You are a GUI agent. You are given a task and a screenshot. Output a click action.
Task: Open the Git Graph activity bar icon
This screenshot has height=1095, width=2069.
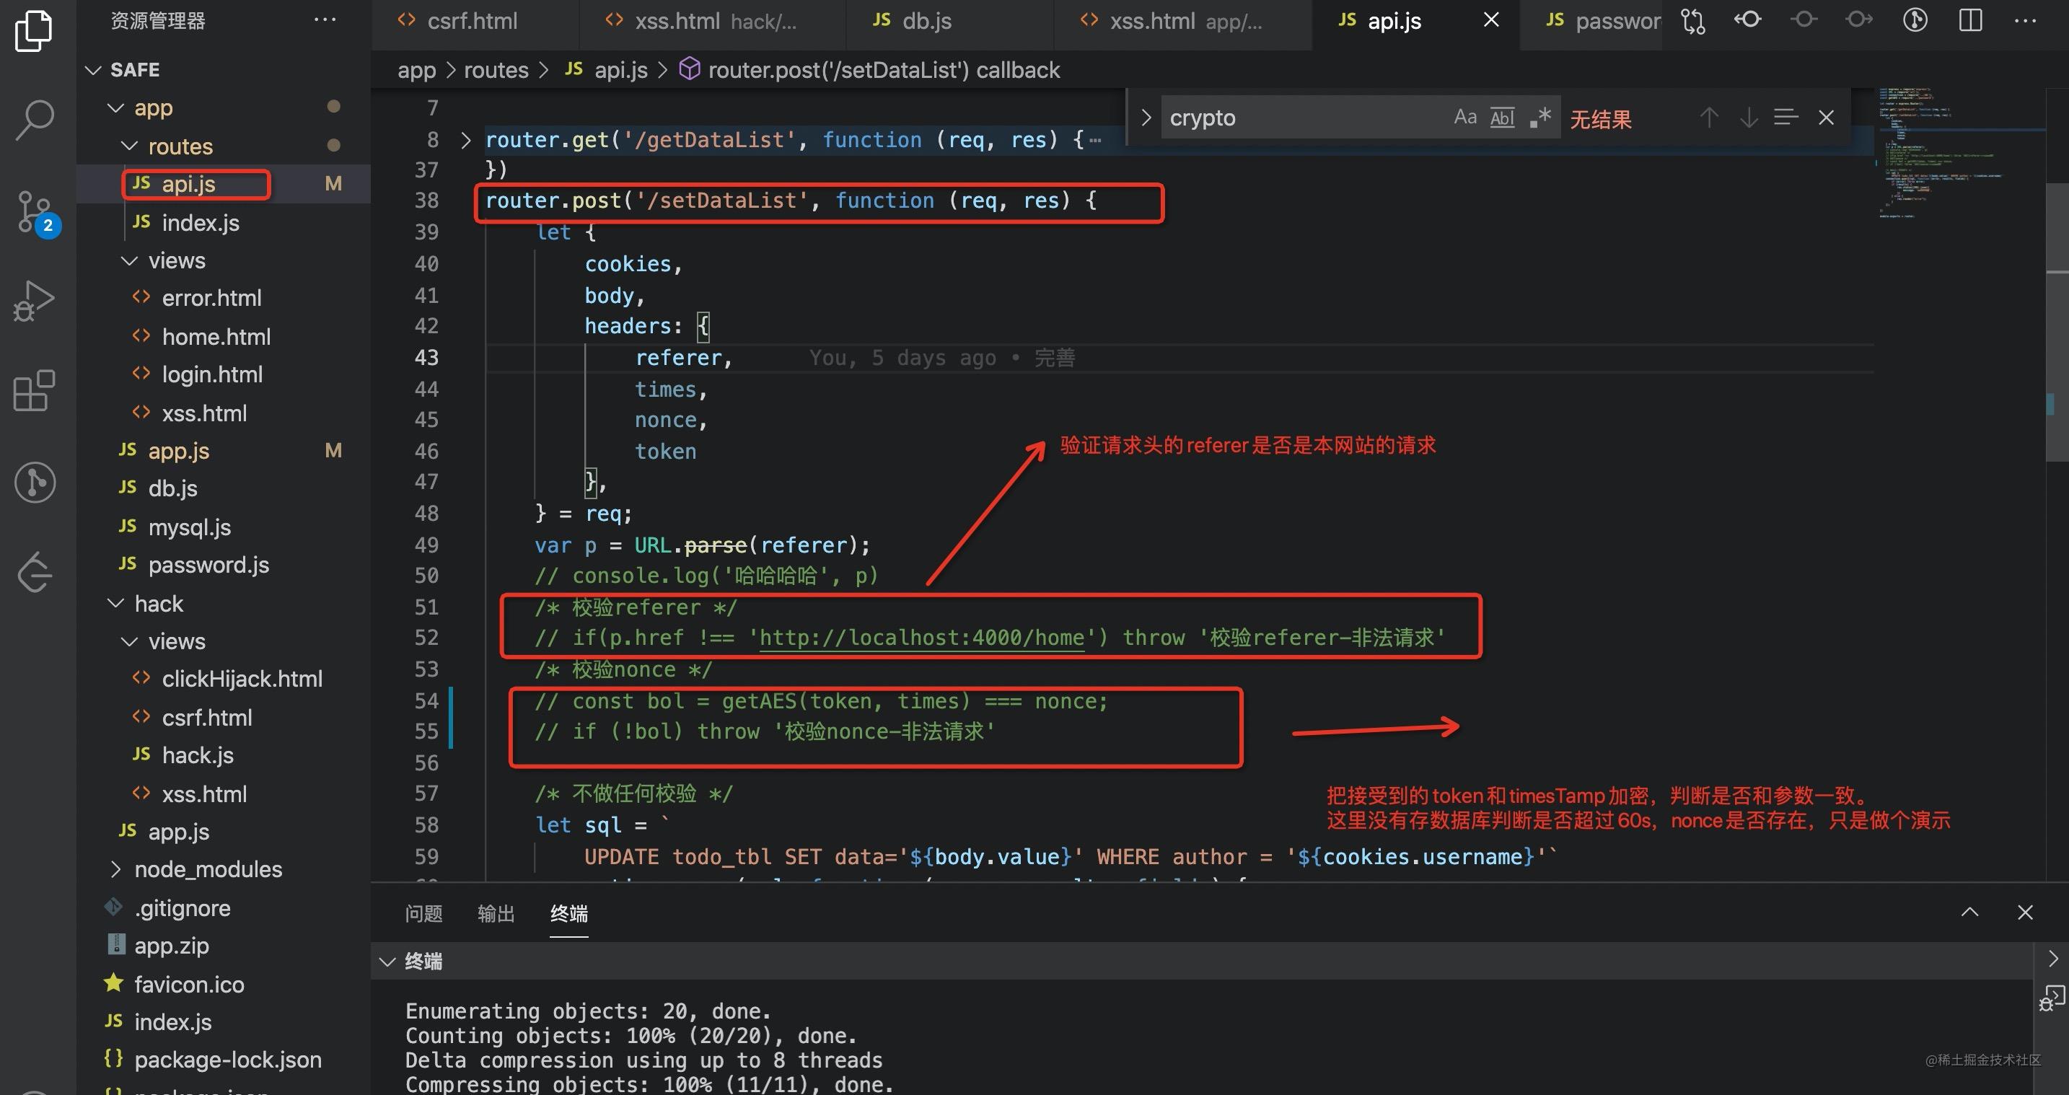[x=35, y=482]
